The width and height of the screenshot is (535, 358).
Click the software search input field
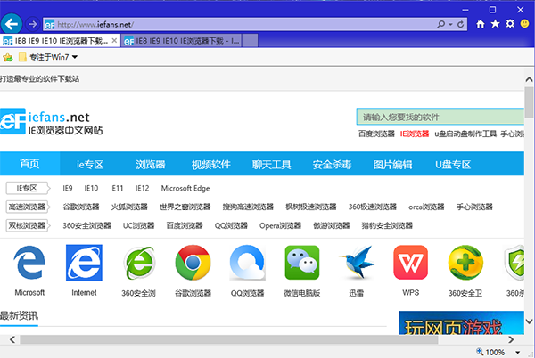[437, 117]
